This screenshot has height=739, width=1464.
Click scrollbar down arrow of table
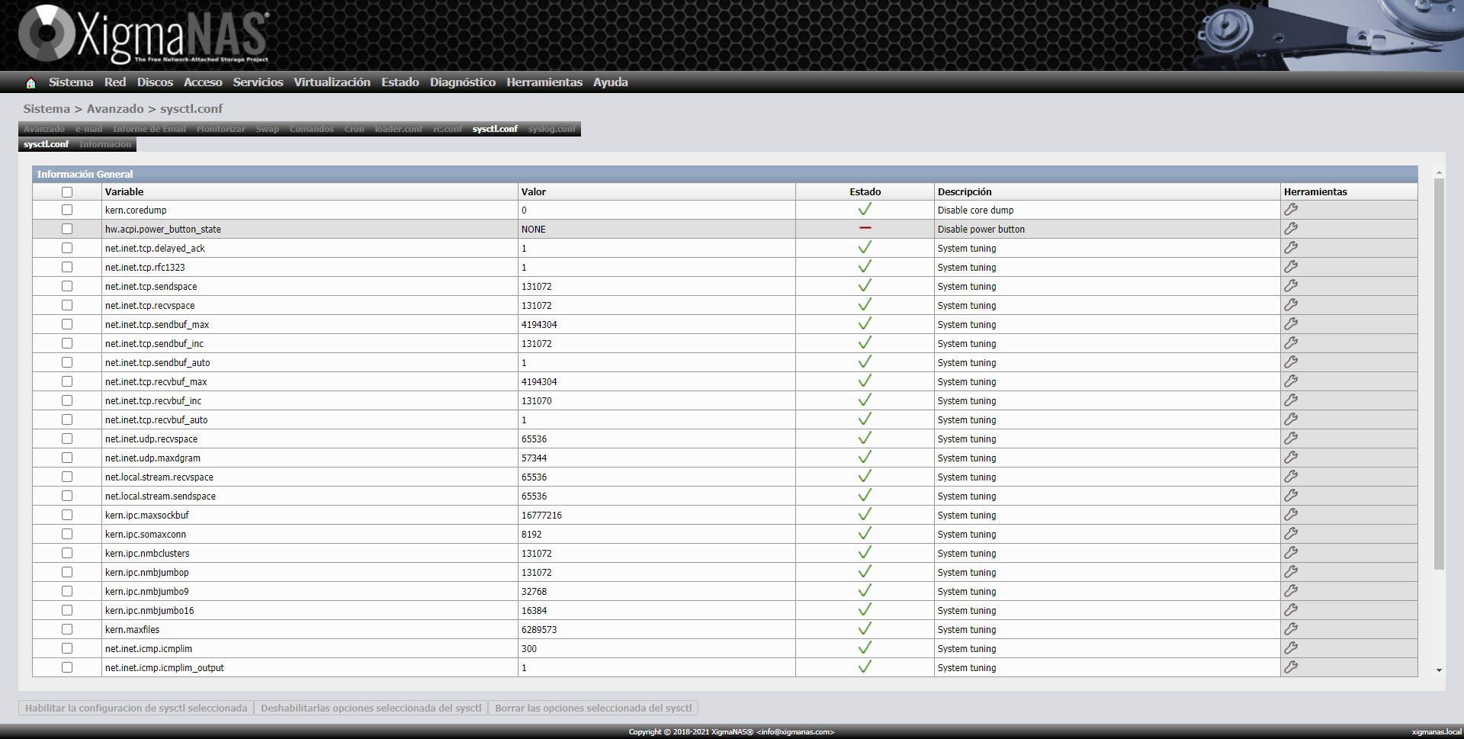point(1439,670)
